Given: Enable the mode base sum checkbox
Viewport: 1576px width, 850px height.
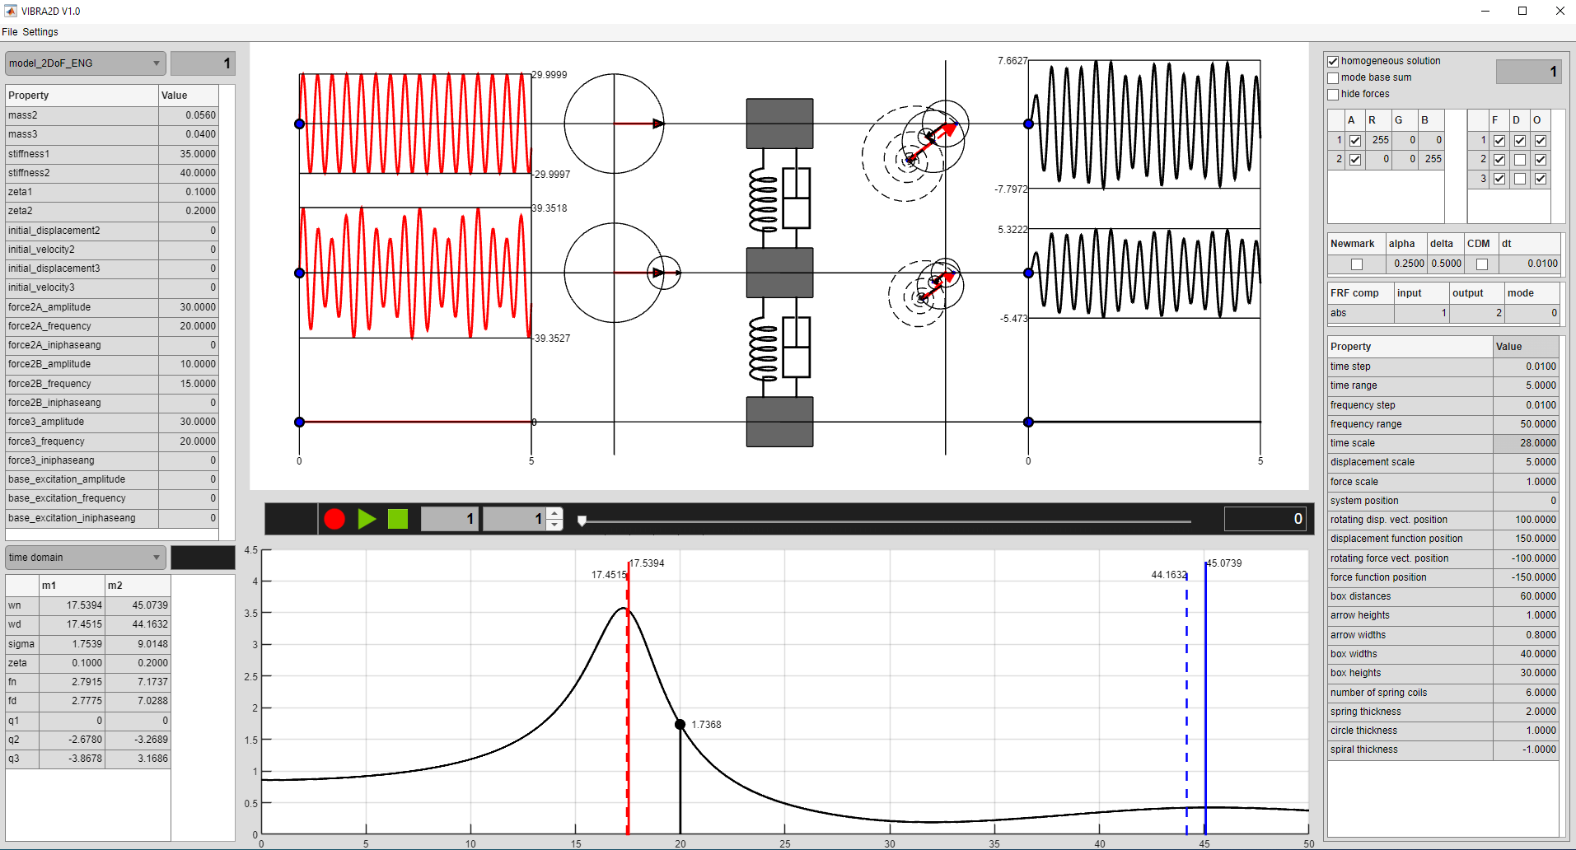Looking at the screenshot, I should pyautogui.click(x=1333, y=78).
